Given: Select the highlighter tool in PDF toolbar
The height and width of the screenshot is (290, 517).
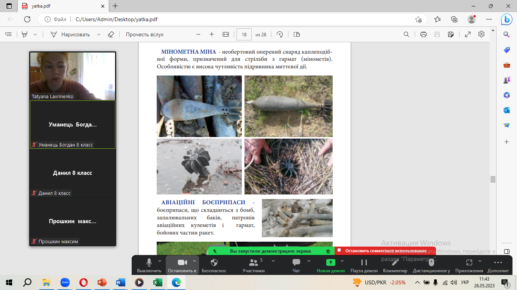Looking at the screenshot, I should coord(25,34).
